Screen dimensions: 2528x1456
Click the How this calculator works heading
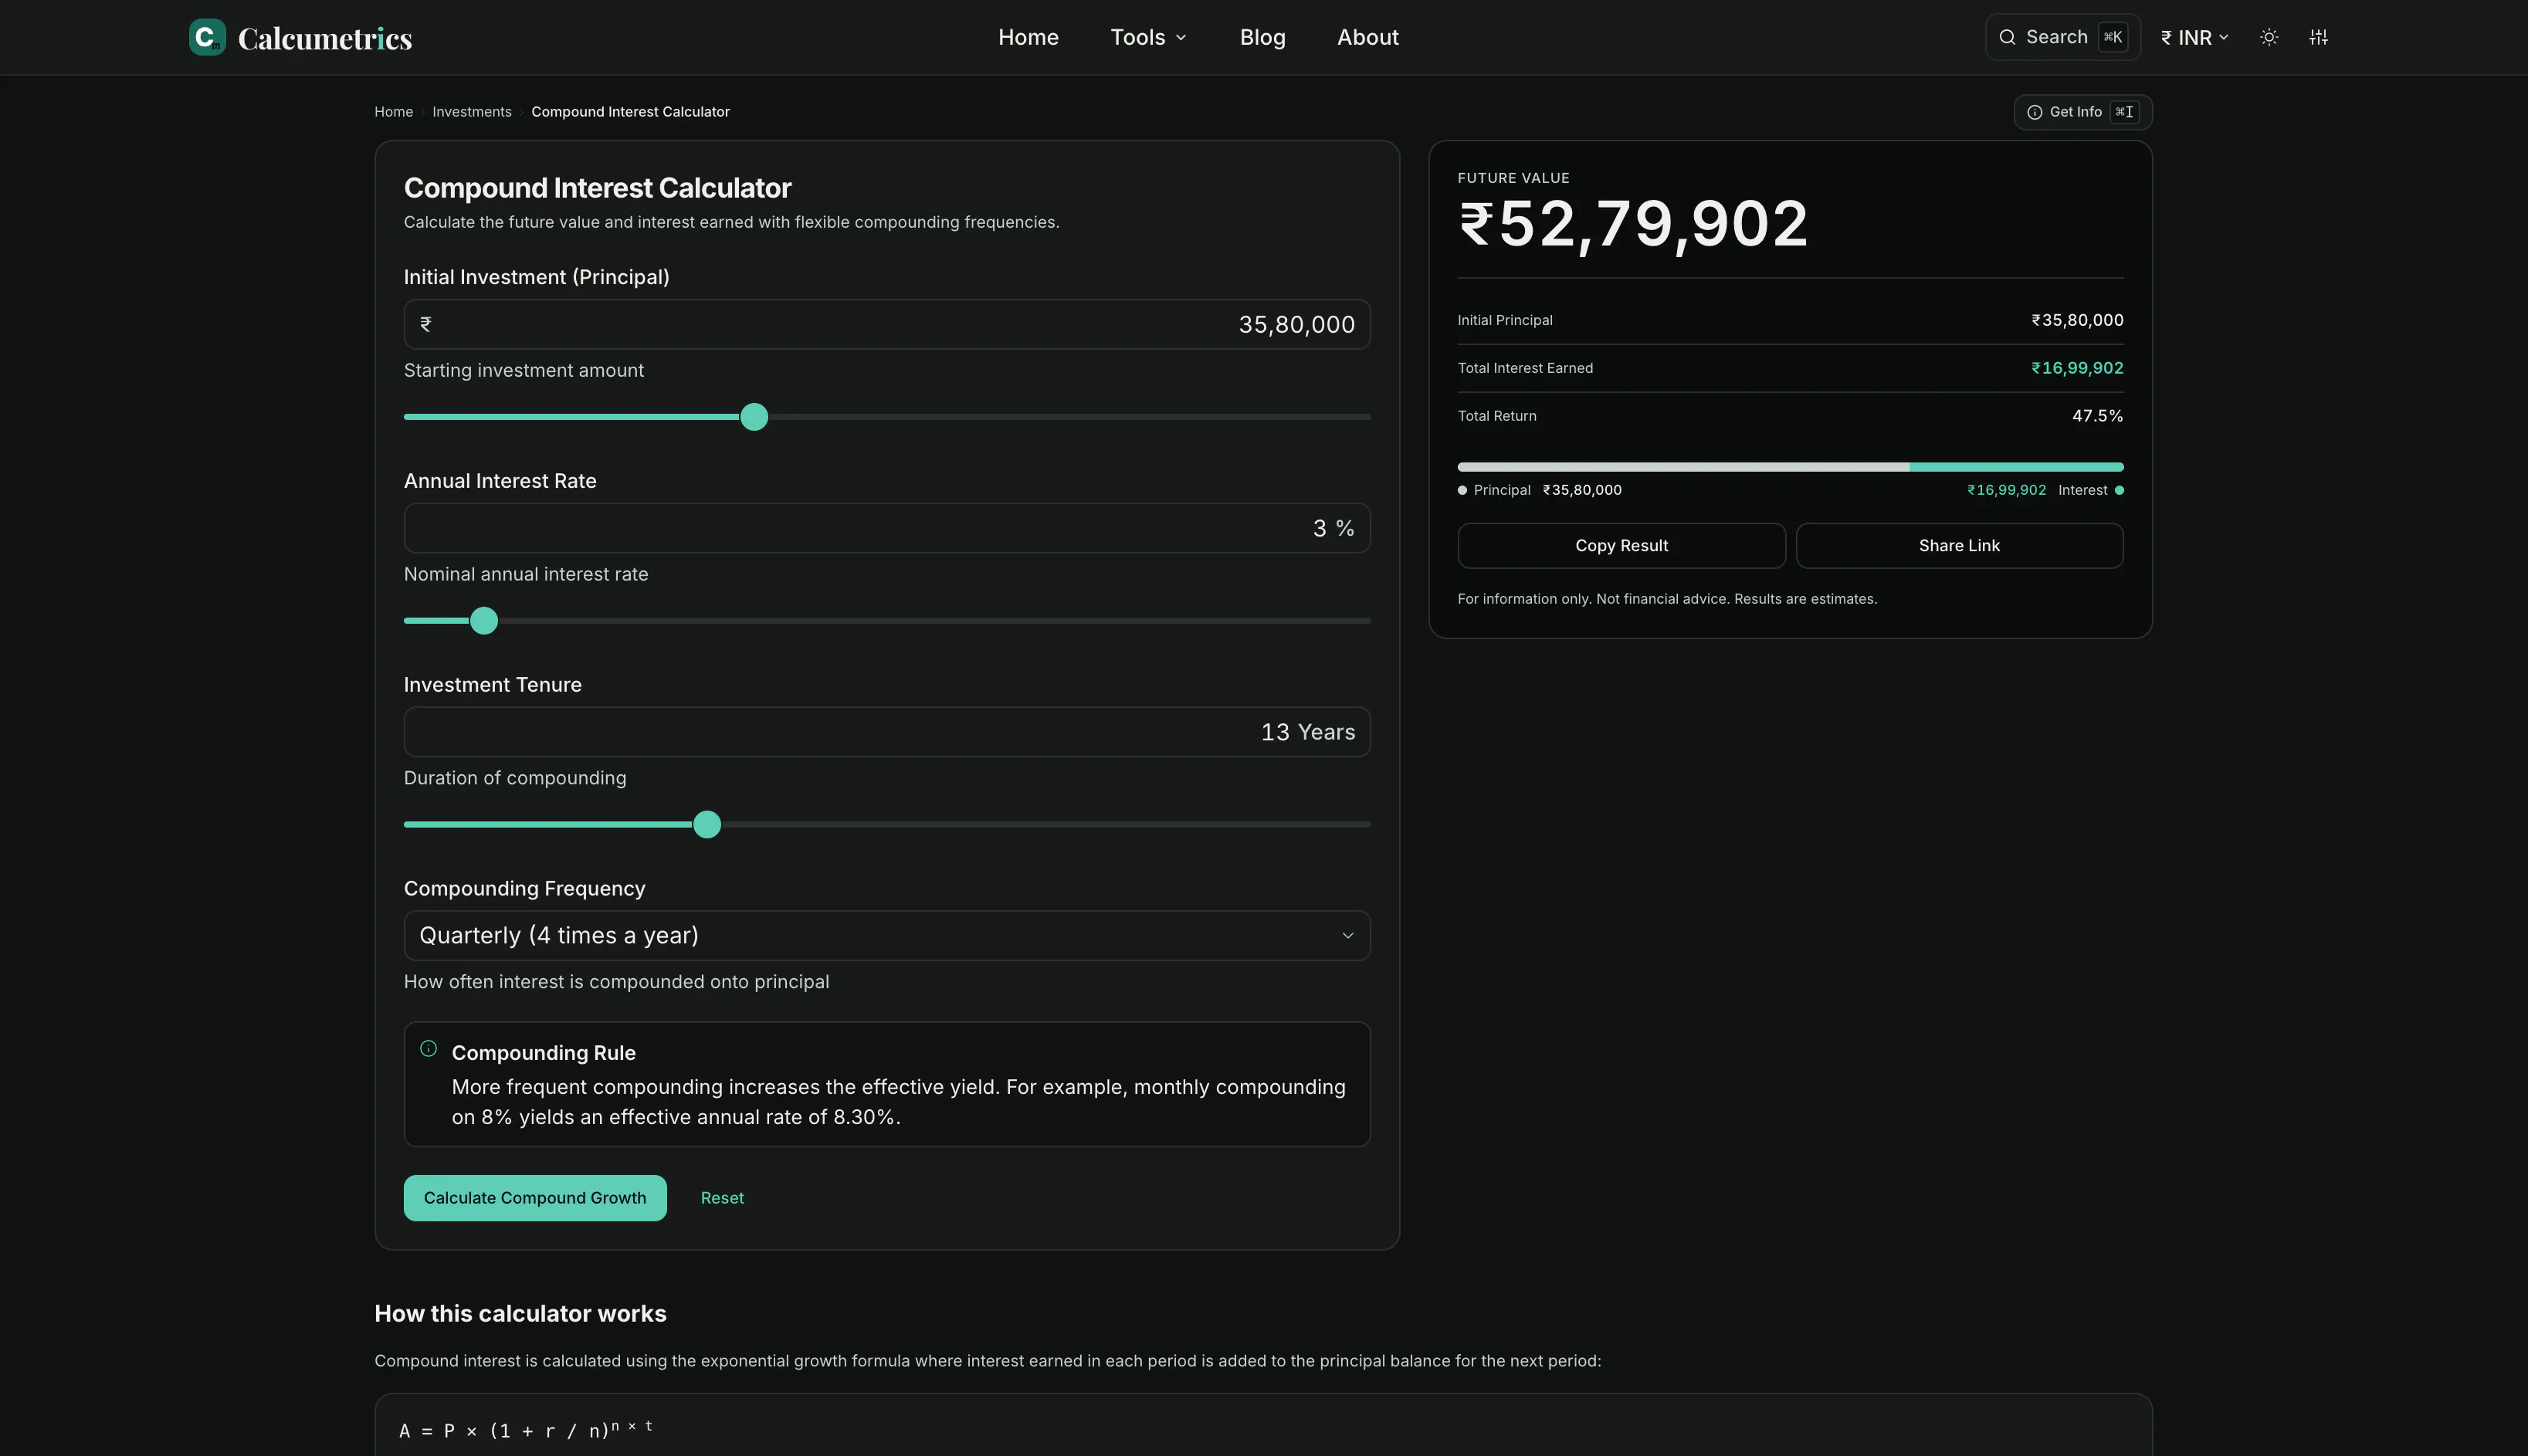(x=520, y=1314)
